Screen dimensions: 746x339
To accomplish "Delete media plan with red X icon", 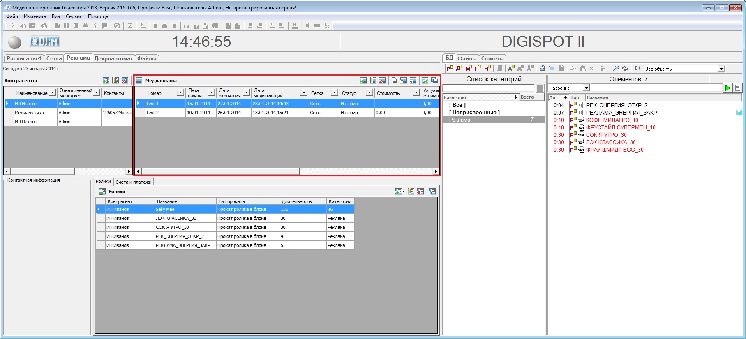I will point(382,81).
